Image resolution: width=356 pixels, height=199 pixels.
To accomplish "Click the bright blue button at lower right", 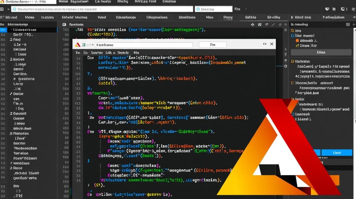I will coord(337,153).
